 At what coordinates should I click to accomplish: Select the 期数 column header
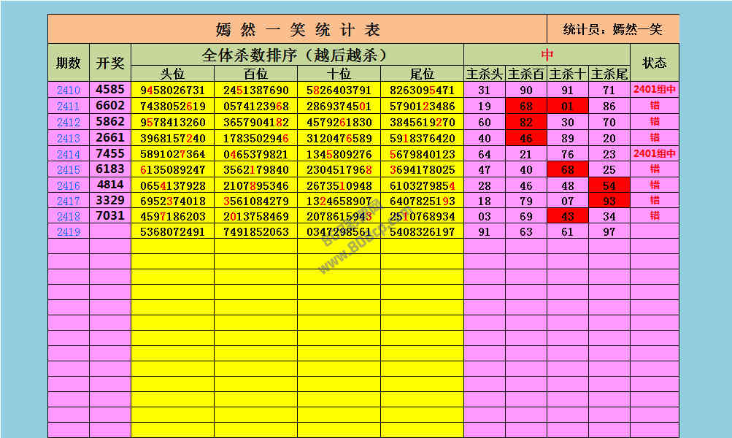pos(69,63)
